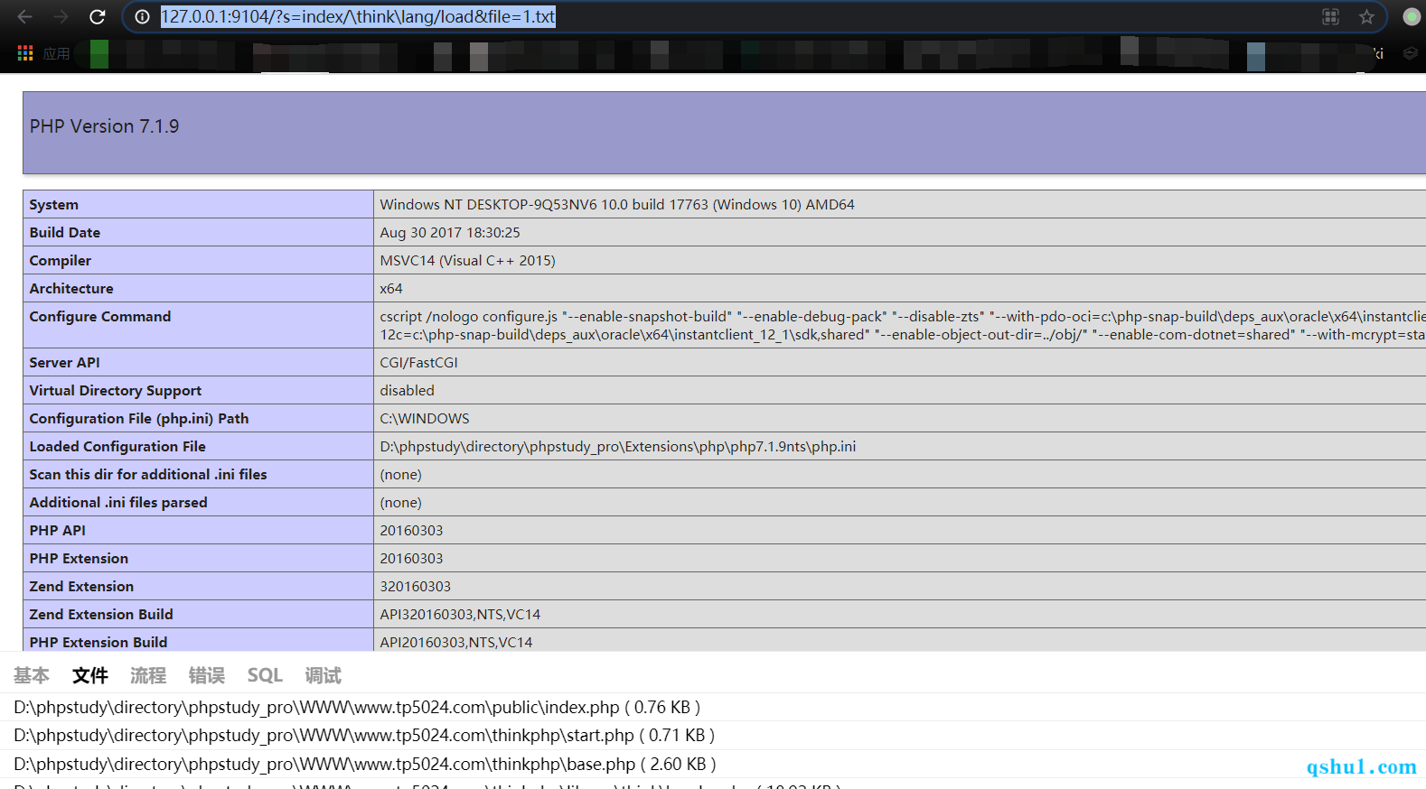Viewport: 1426px width, 789px height.
Task: Switch to the 基本 debug tab
Action: (x=32, y=675)
